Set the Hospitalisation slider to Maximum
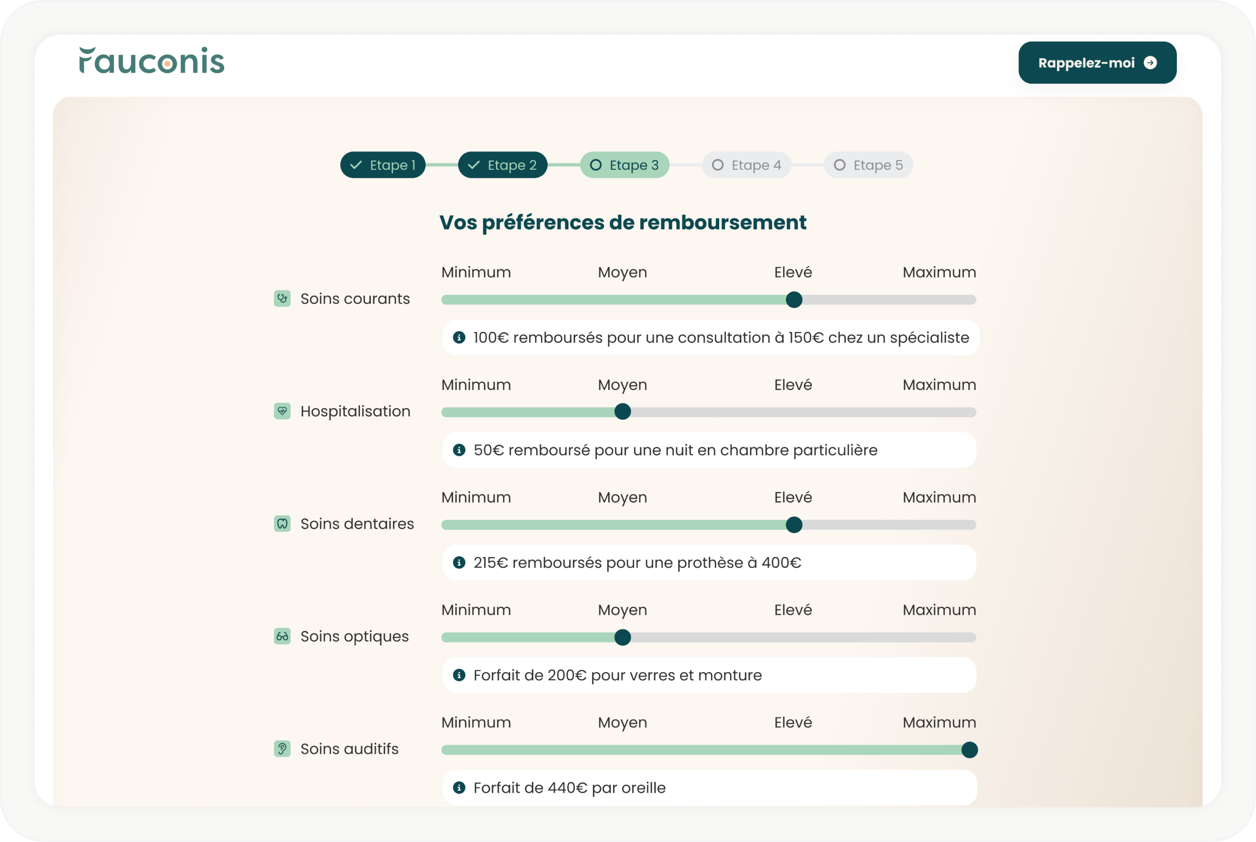The width and height of the screenshot is (1256, 842). (970, 412)
